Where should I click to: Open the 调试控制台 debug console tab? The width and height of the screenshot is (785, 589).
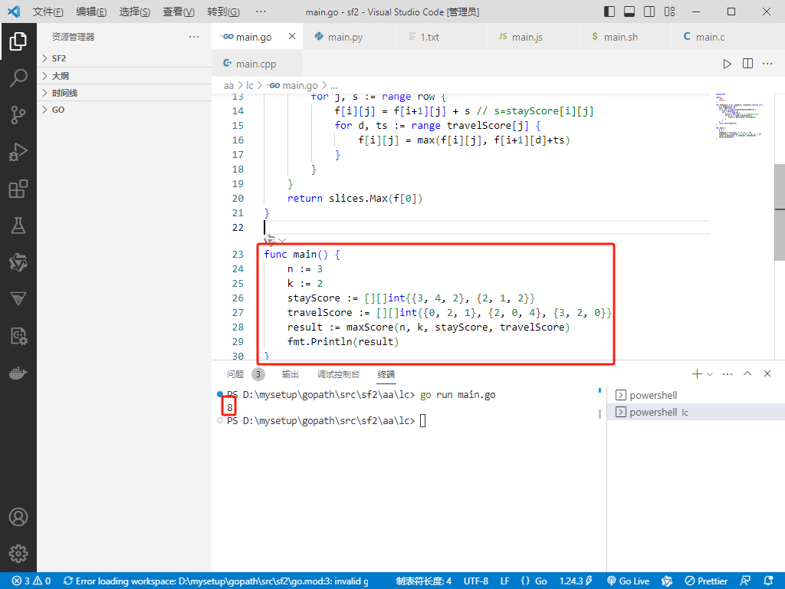338,374
